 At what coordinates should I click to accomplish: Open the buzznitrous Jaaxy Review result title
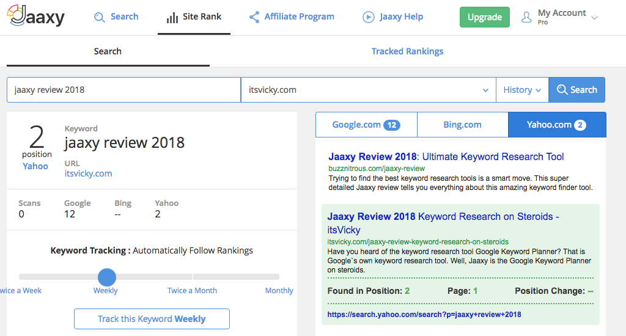pyautogui.click(x=446, y=156)
